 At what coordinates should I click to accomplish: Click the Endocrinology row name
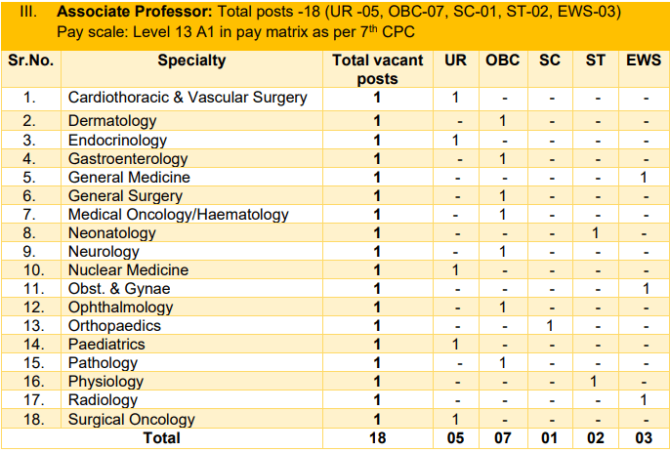(117, 140)
